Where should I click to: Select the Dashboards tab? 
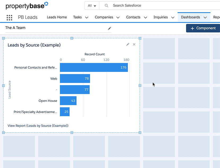coord(190,17)
